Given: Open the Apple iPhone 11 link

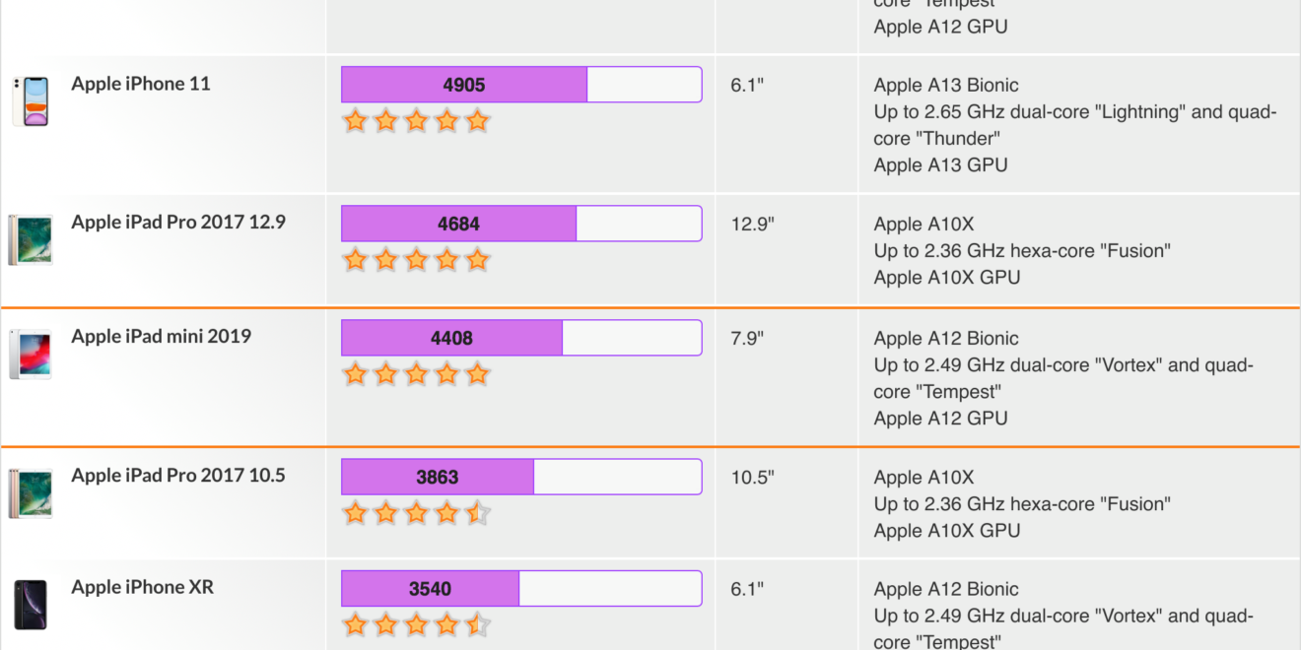Looking at the screenshot, I should click(x=141, y=84).
